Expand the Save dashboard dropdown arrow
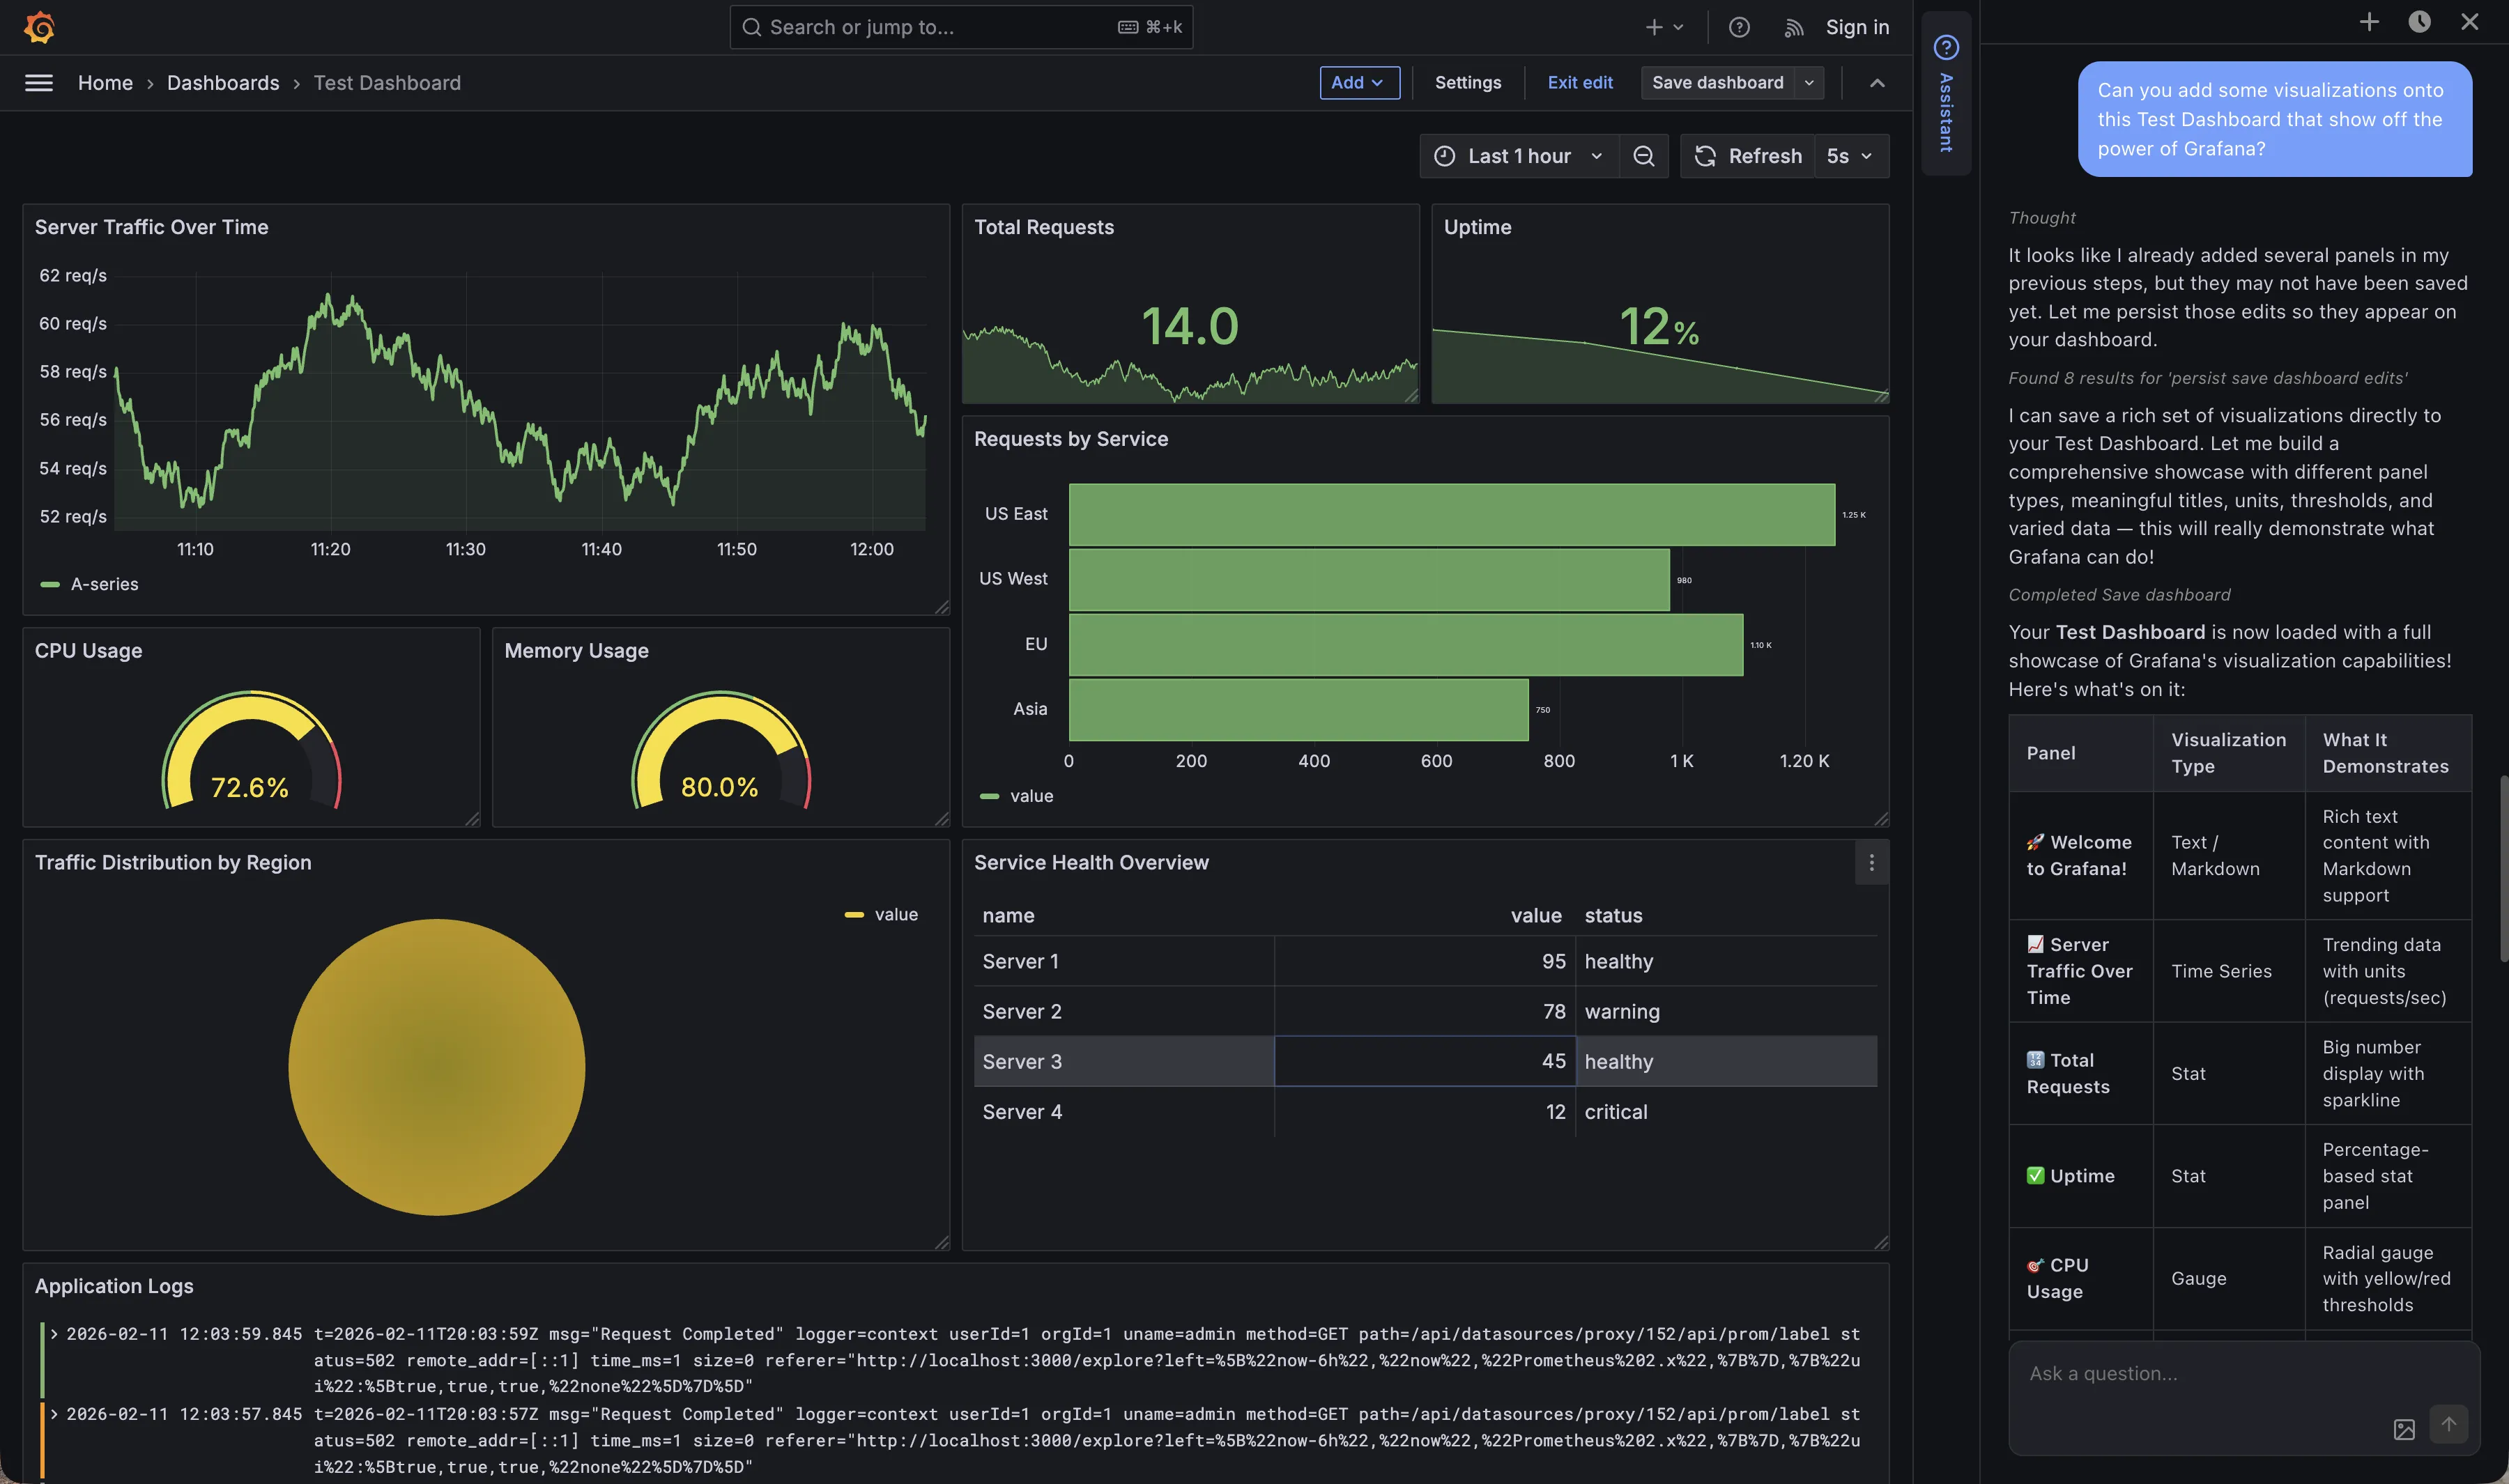The height and width of the screenshot is (1484, 2509). tap(1808, 82)
